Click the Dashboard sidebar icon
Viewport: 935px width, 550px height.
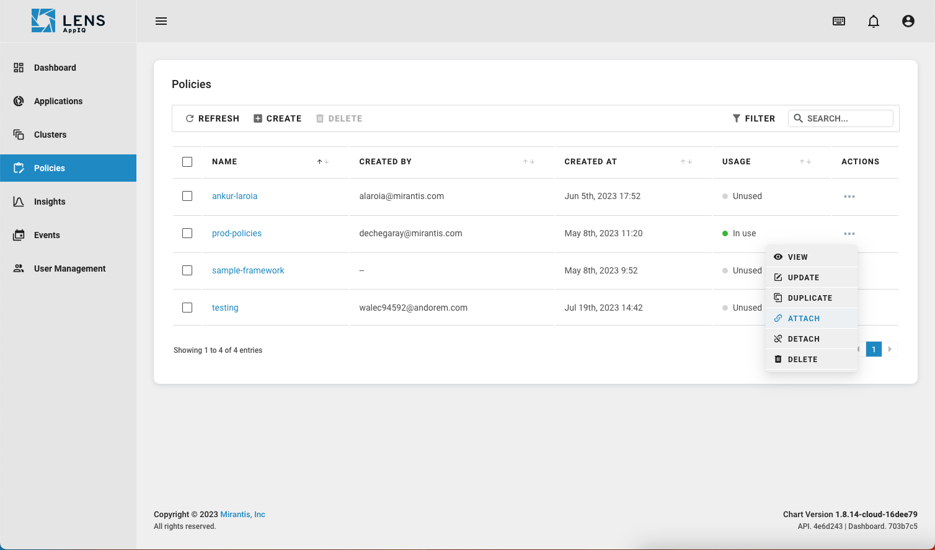coord(19,68)
